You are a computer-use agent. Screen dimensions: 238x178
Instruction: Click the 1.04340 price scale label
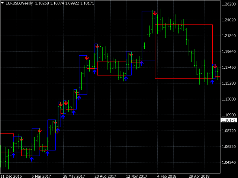228,163
